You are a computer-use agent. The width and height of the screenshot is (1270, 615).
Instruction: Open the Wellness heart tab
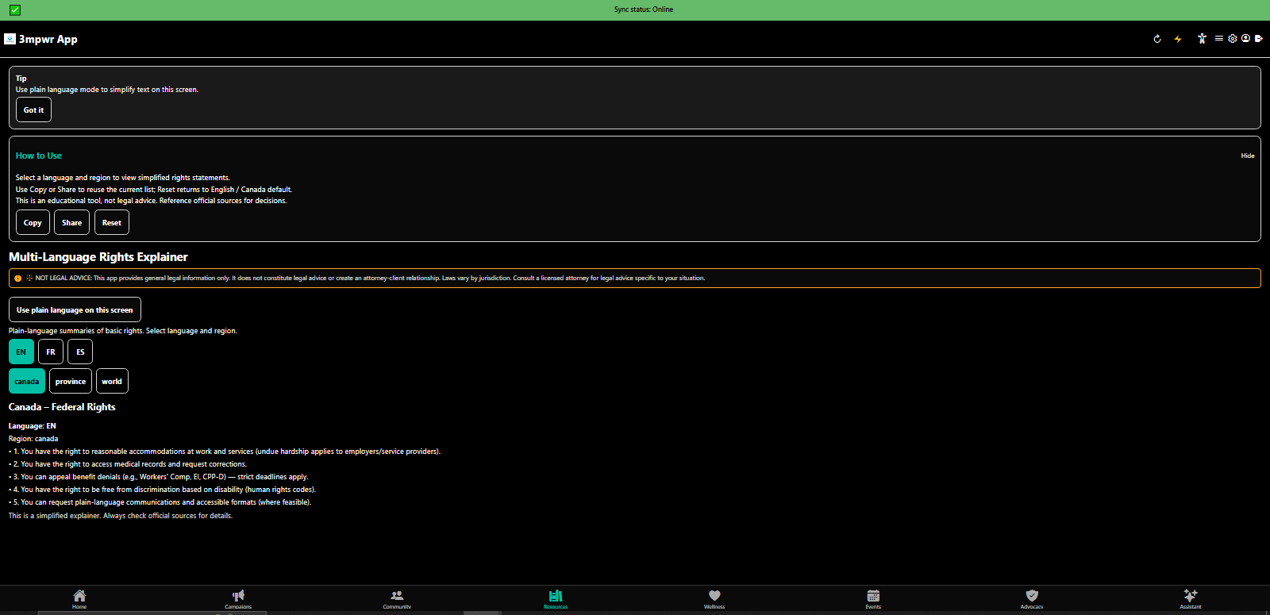[x=714, y=598]
